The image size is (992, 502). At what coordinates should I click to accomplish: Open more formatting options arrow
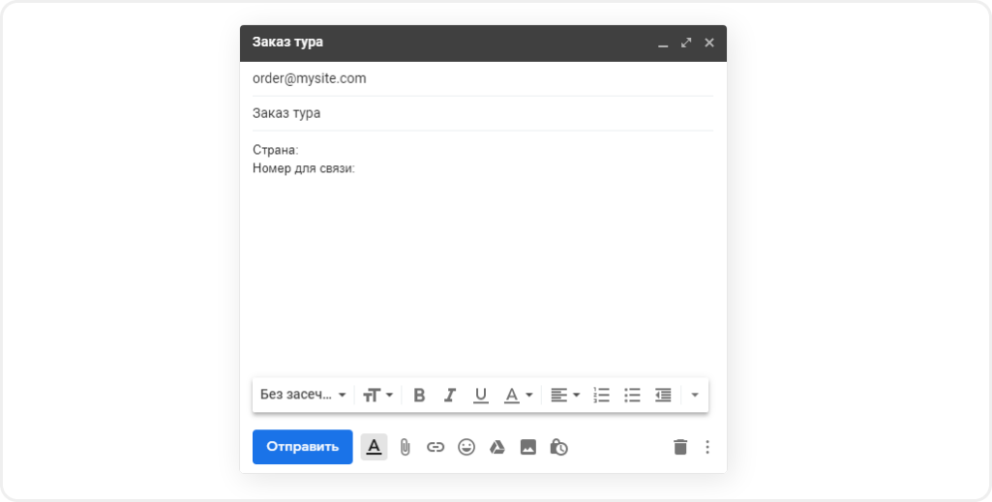click(x=695, y=395)
